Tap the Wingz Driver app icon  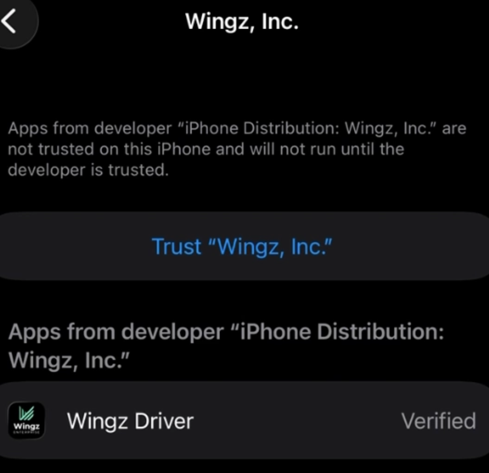pos(26,420)
